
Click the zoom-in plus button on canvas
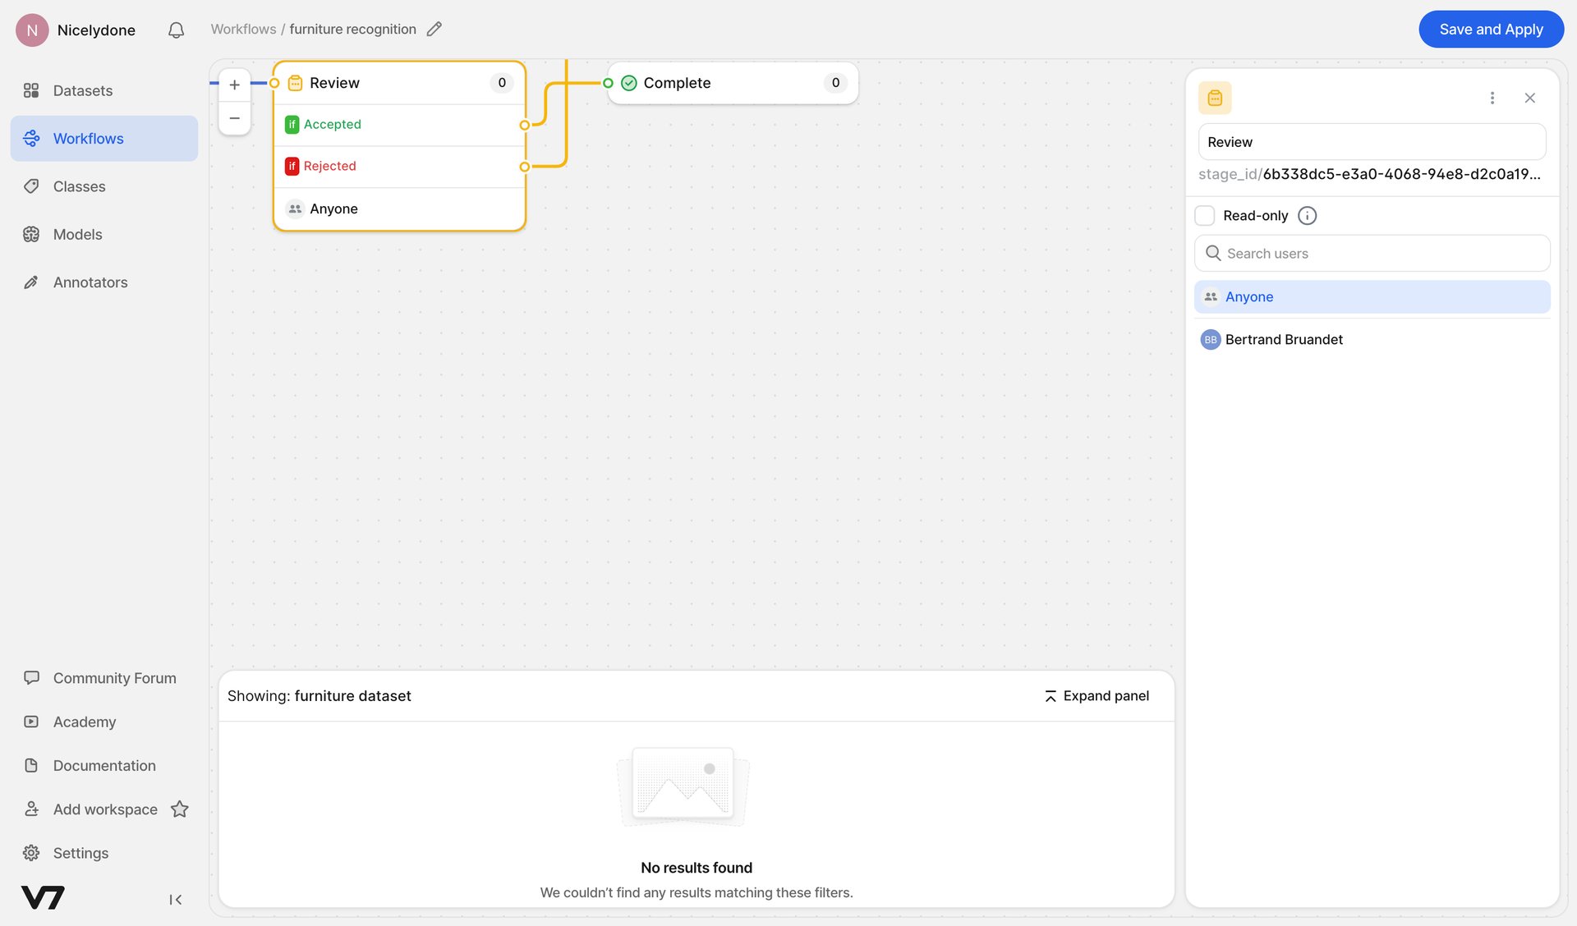(x=234, y=84)
